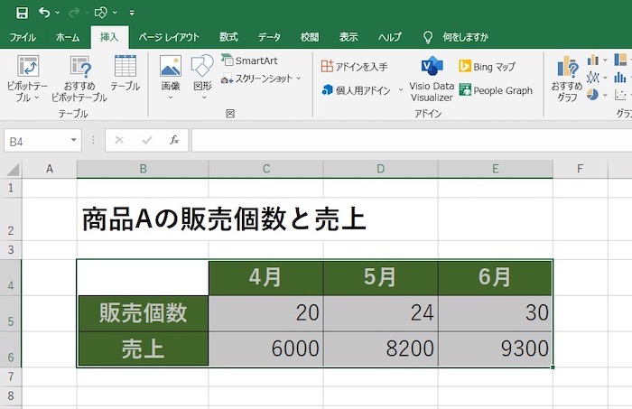Screen dimensions: 632x409
Task: Switch to the 表示 tab
Action: point(349,37)
